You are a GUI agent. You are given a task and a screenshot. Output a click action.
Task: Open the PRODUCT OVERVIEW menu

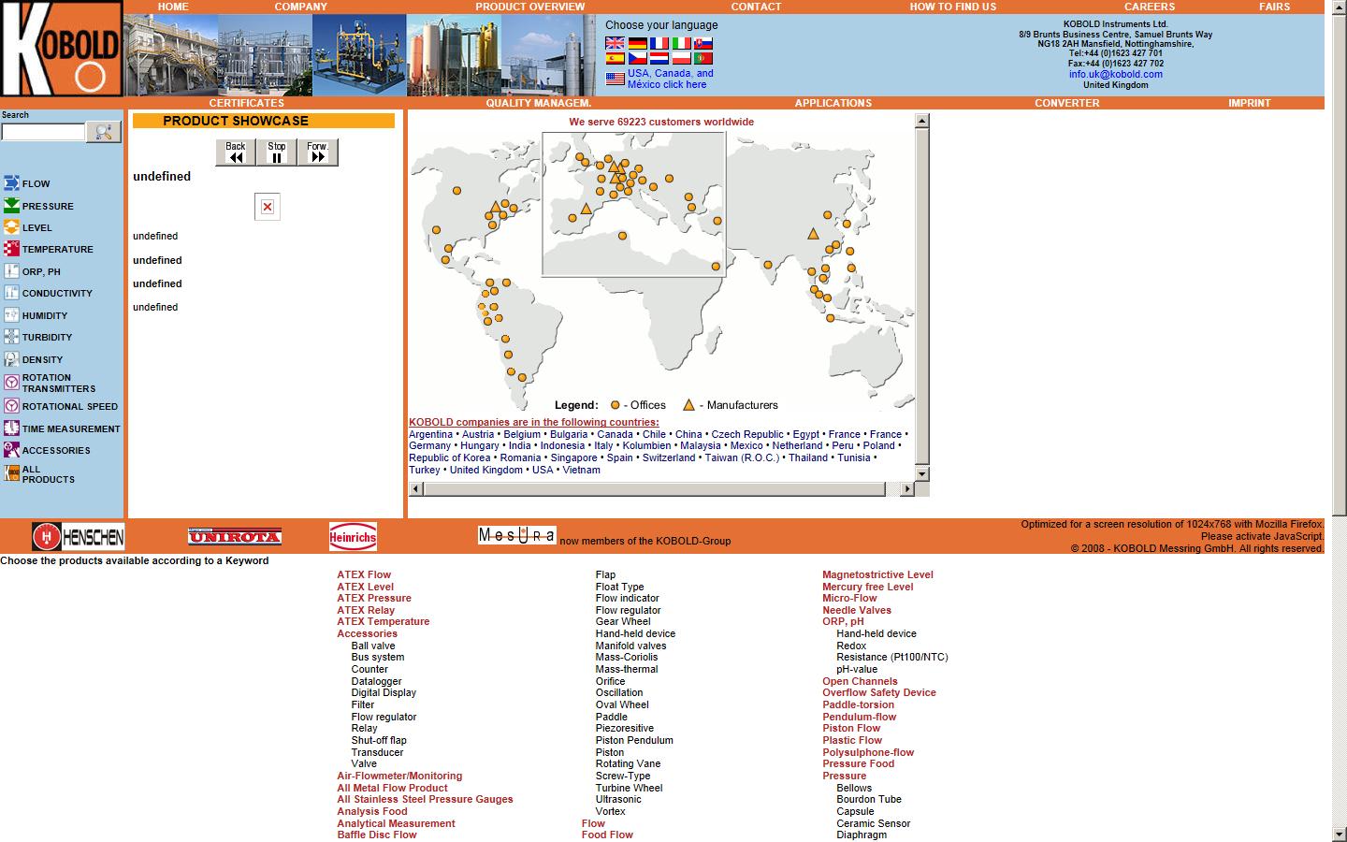click(529, 7)
